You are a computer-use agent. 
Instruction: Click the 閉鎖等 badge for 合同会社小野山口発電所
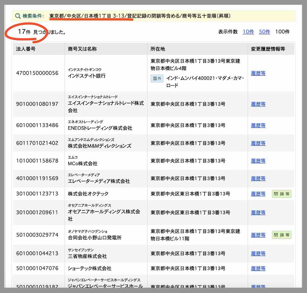(x=282, y=235)
